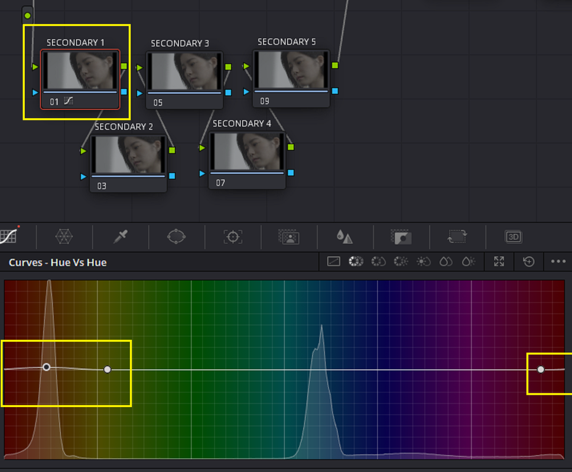This screenshot has height=472, width=572.
Task: Select the SECONDARY 5 node thumbnail
Action: coord(291,70)
